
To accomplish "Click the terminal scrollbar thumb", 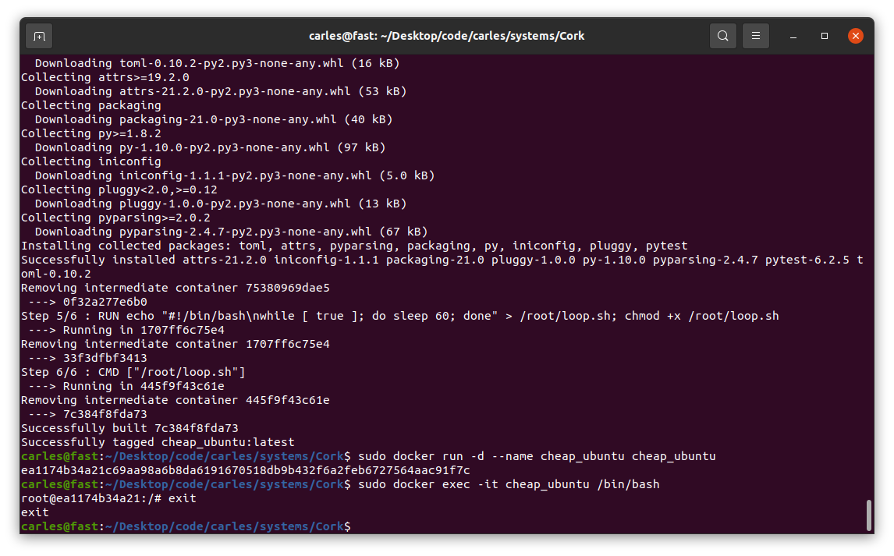I will coord(868,515).
